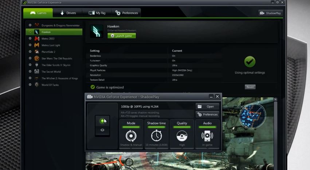Open ShadowPlay Preferences button

pos(207,114)
